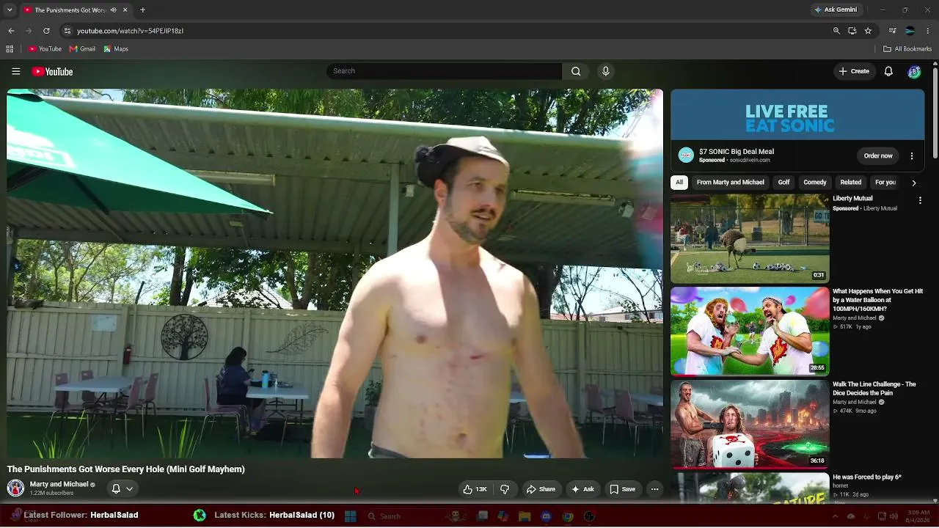The width and height of the screenshot is (939, 528).
Task: Click 'What Happens When You Get Hit' title
Action: (878, 300)
